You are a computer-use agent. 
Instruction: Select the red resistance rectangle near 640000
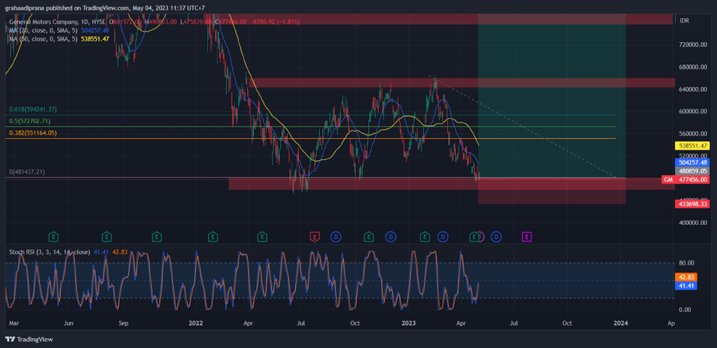461,83
